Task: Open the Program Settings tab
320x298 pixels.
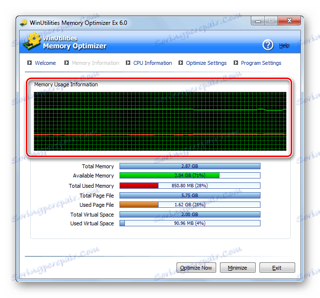Action: pos(261,63)
